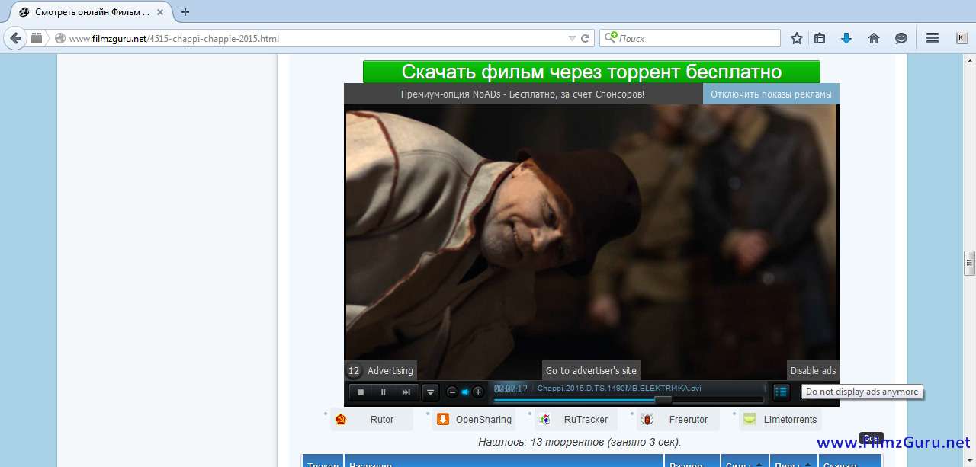Pause the playing video

pyautogui.click(x=384, y=392)
